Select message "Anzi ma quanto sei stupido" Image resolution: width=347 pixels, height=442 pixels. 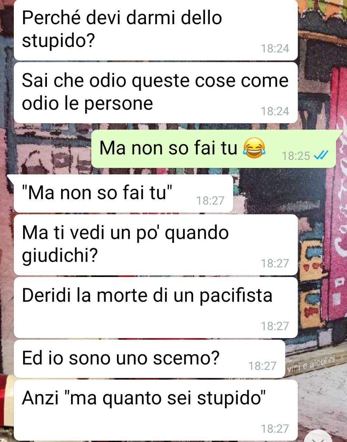pyautogui.click(x=156, y=410)
